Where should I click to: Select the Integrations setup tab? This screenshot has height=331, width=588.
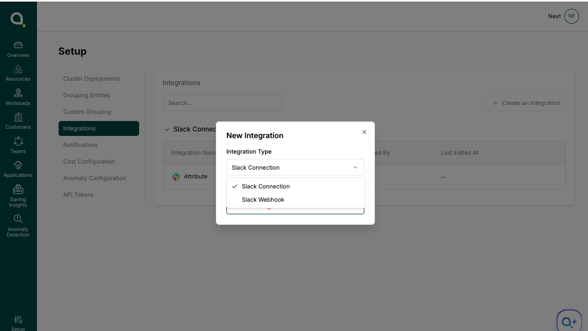(x=99, y=128)
